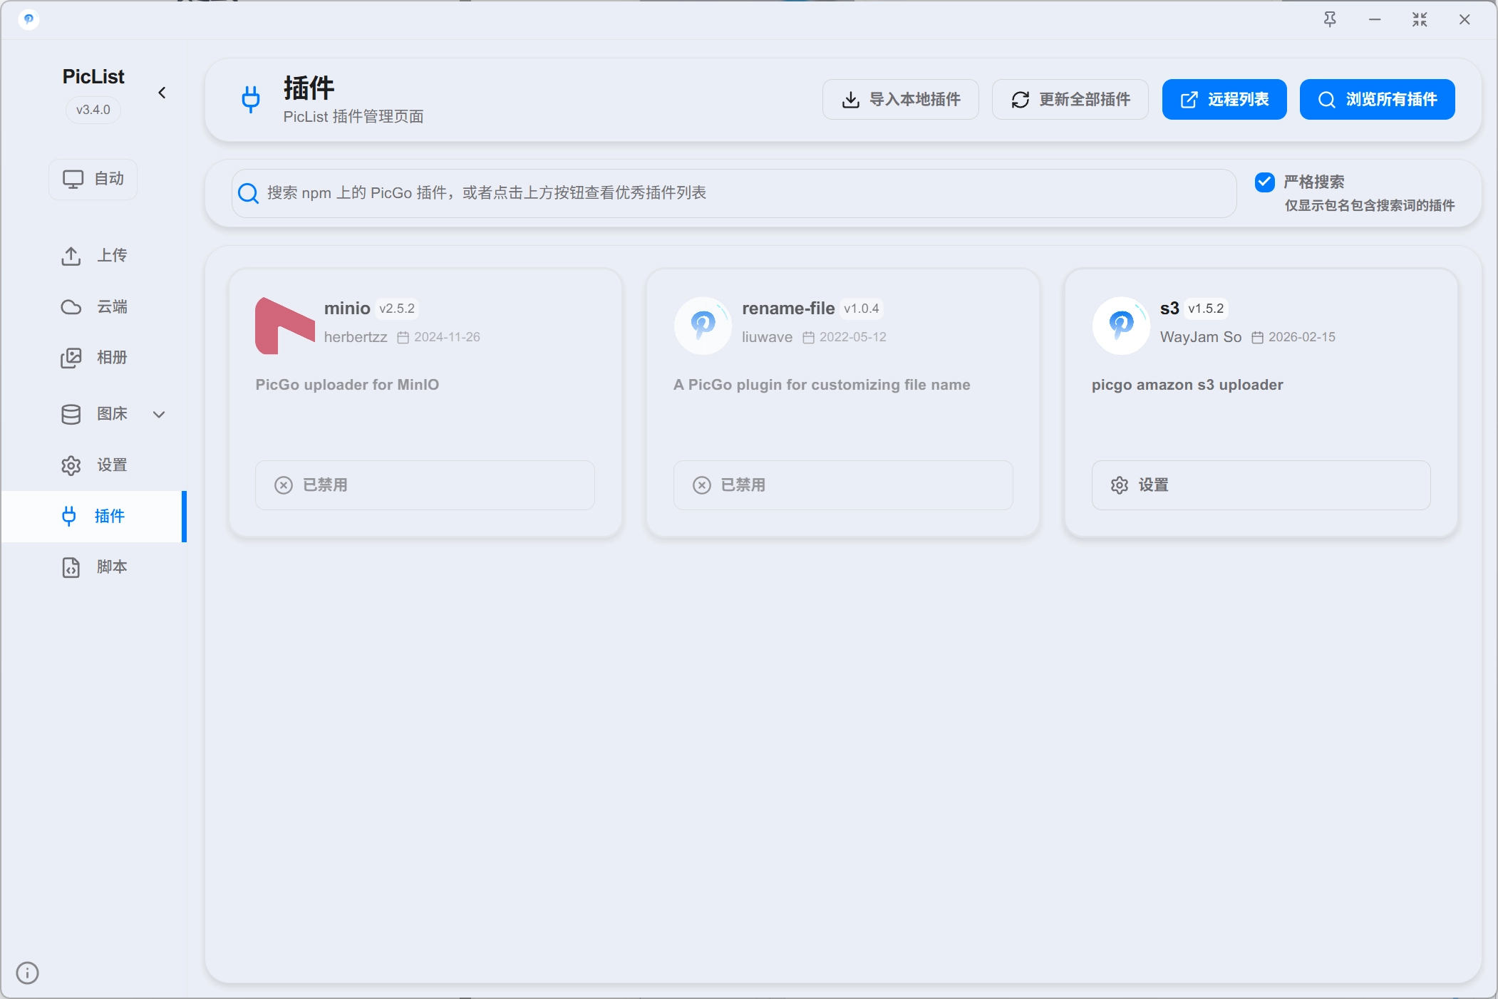The image size is (1498, 999).
Task: Click the rename-file plugin name
Action: (x=788, y=308)
